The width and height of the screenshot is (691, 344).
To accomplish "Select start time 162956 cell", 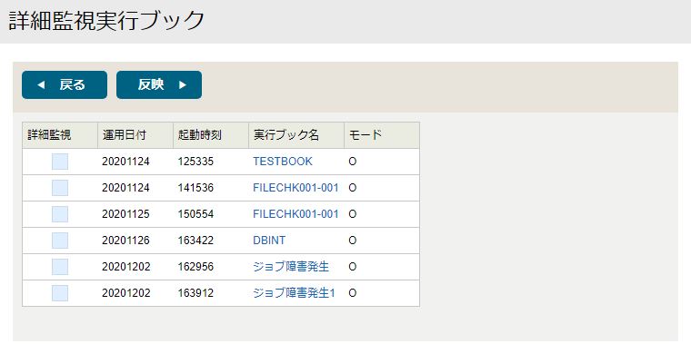I will [x=195, y=267].
